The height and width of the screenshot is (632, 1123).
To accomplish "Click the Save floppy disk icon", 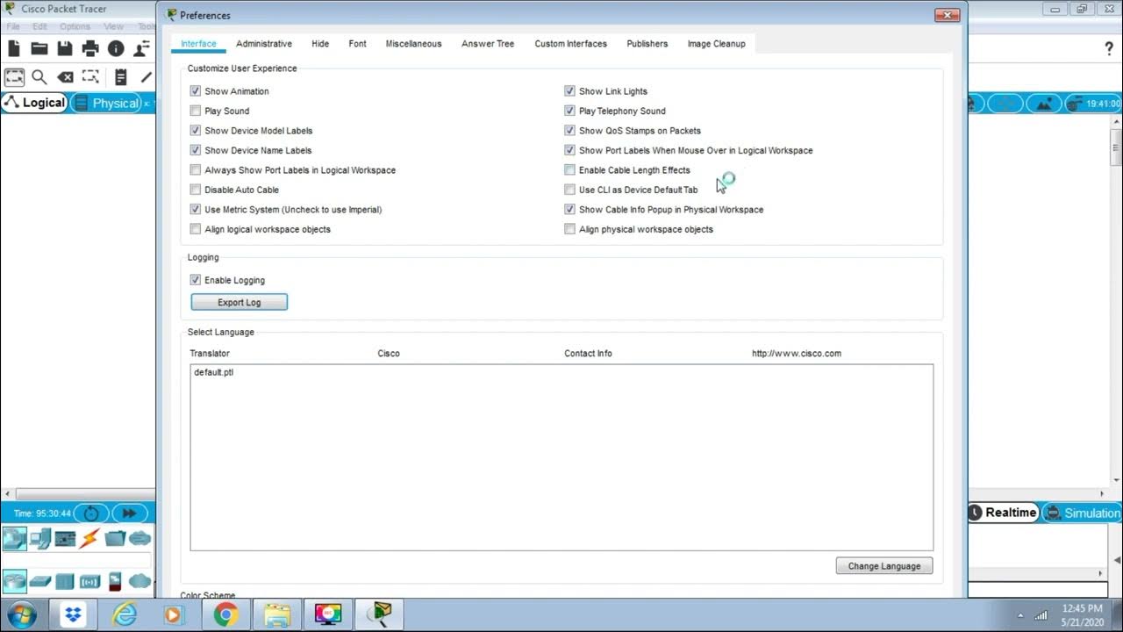I will (65, 48).
